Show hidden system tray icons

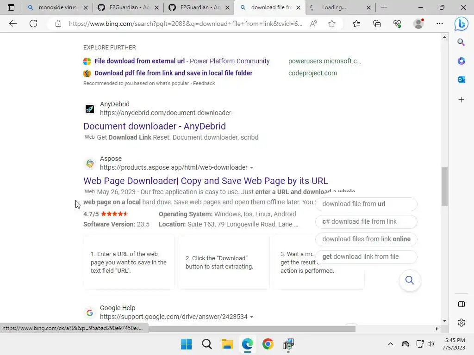[x=391, y=344]
